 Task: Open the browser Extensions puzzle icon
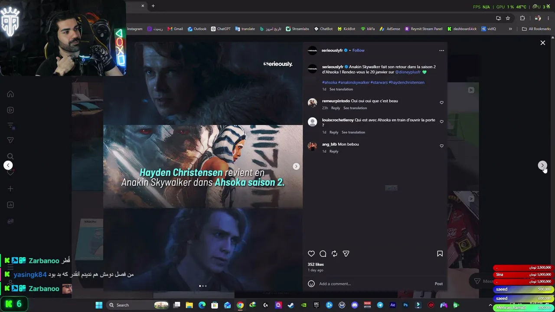point(522,18)
